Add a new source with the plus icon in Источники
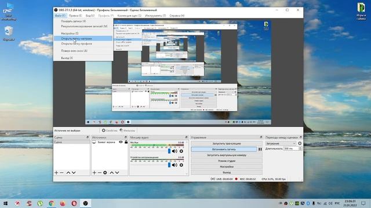The width and height of the screenshot is (371, 208). coord(94,173)
